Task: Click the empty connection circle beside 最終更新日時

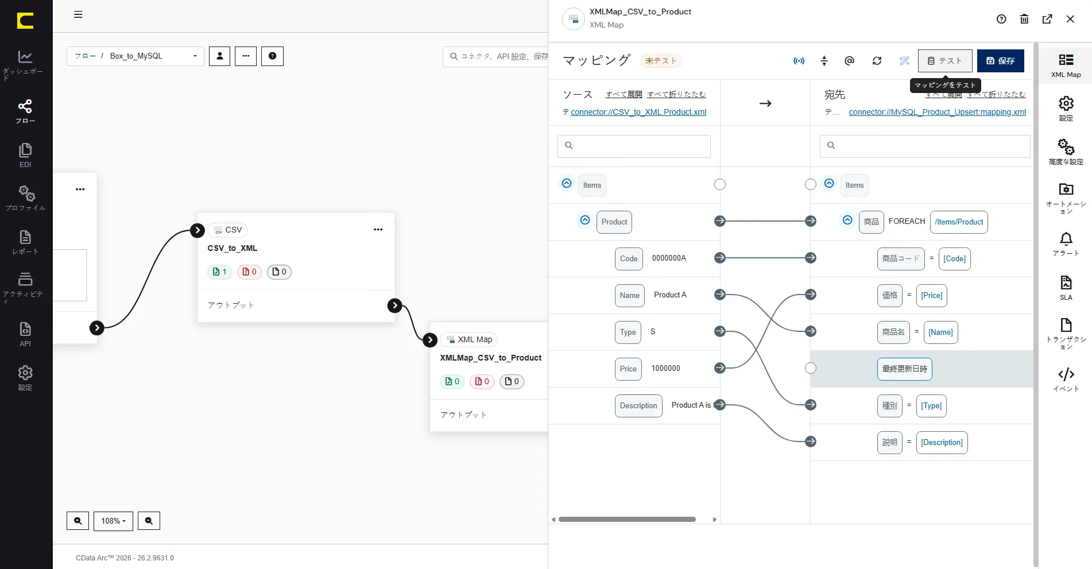Action: [x=811, y=368]
